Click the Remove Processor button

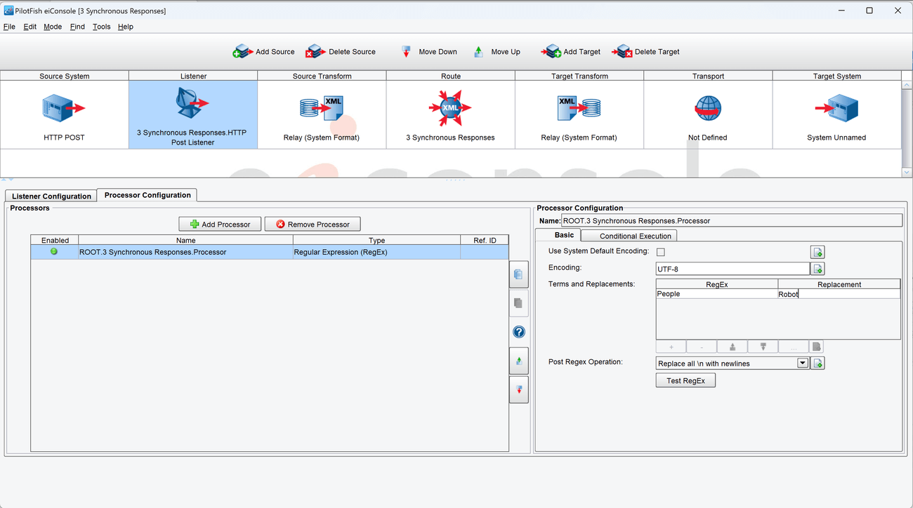313,224
